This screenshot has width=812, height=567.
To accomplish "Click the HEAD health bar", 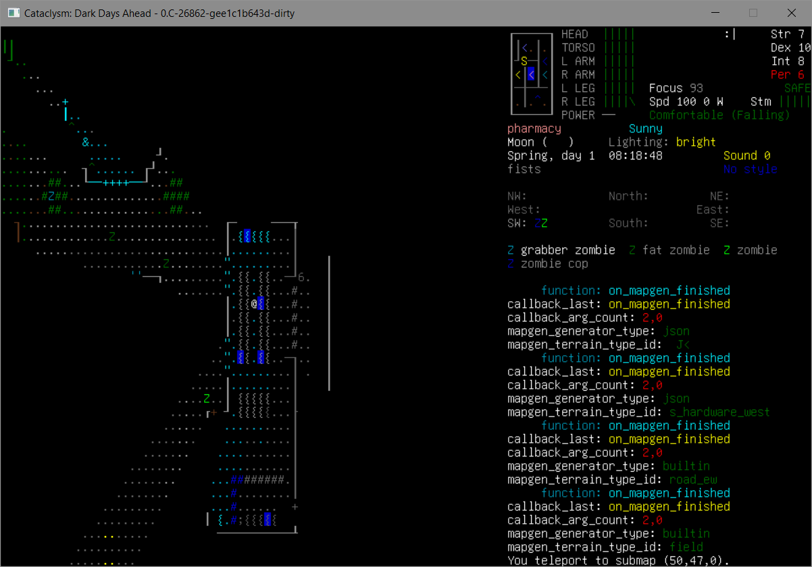I will 619,34.
